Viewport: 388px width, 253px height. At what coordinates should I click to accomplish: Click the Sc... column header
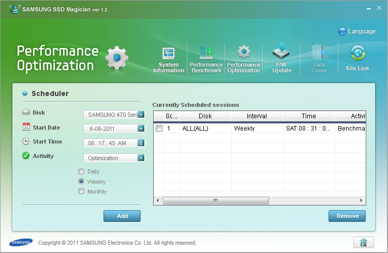[171, 116]
